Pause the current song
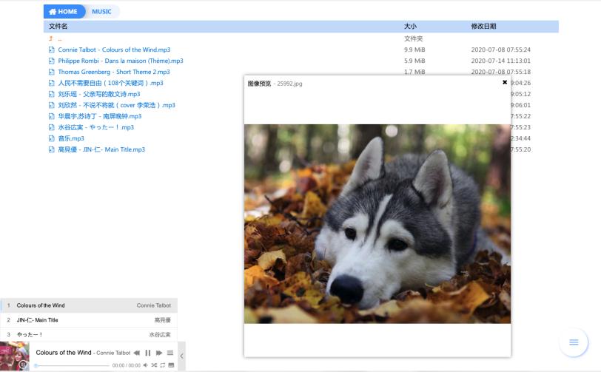 [148, 353]
